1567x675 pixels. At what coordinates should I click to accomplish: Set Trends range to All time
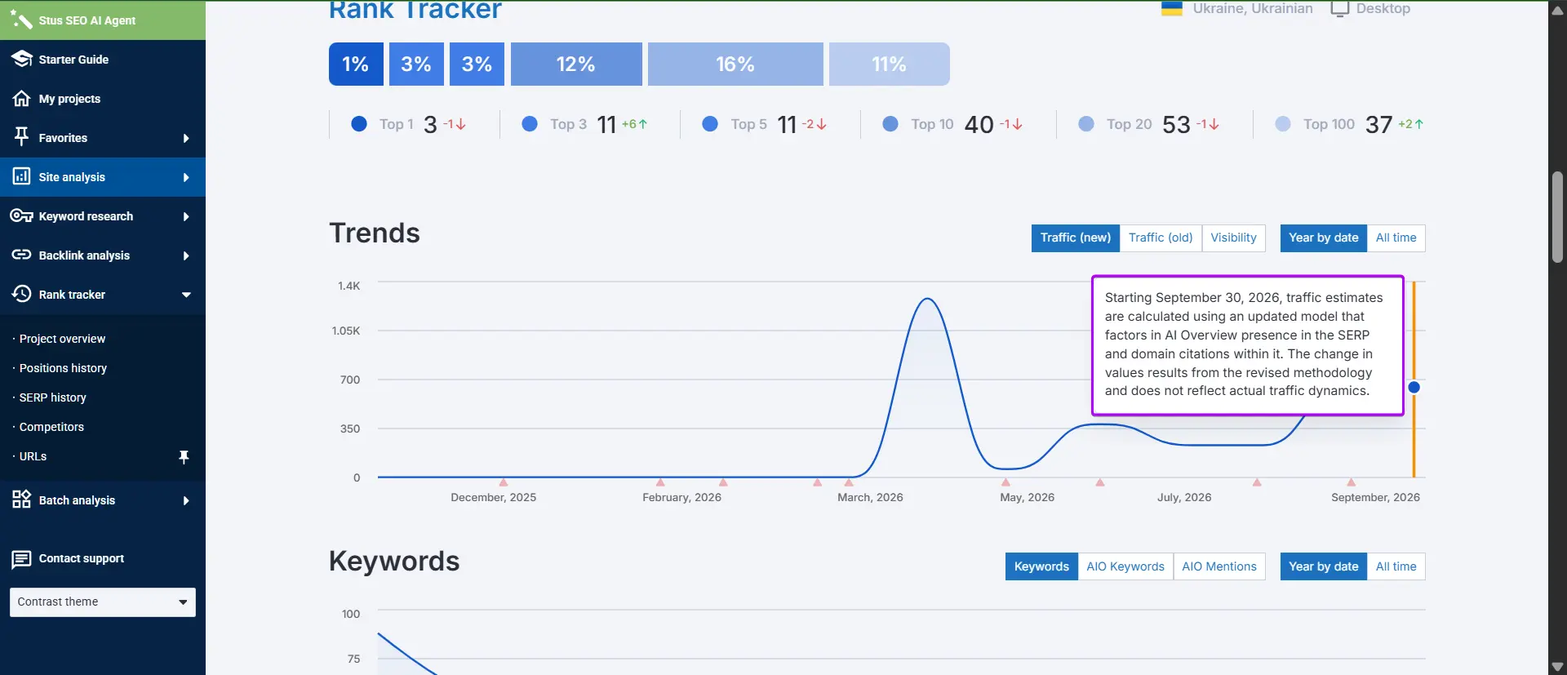1396,238
